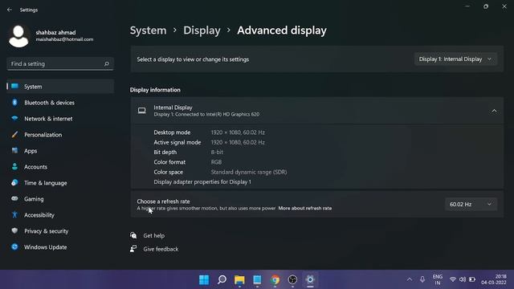
Task: Click the Get help icon
Action: tap(133, 235)
